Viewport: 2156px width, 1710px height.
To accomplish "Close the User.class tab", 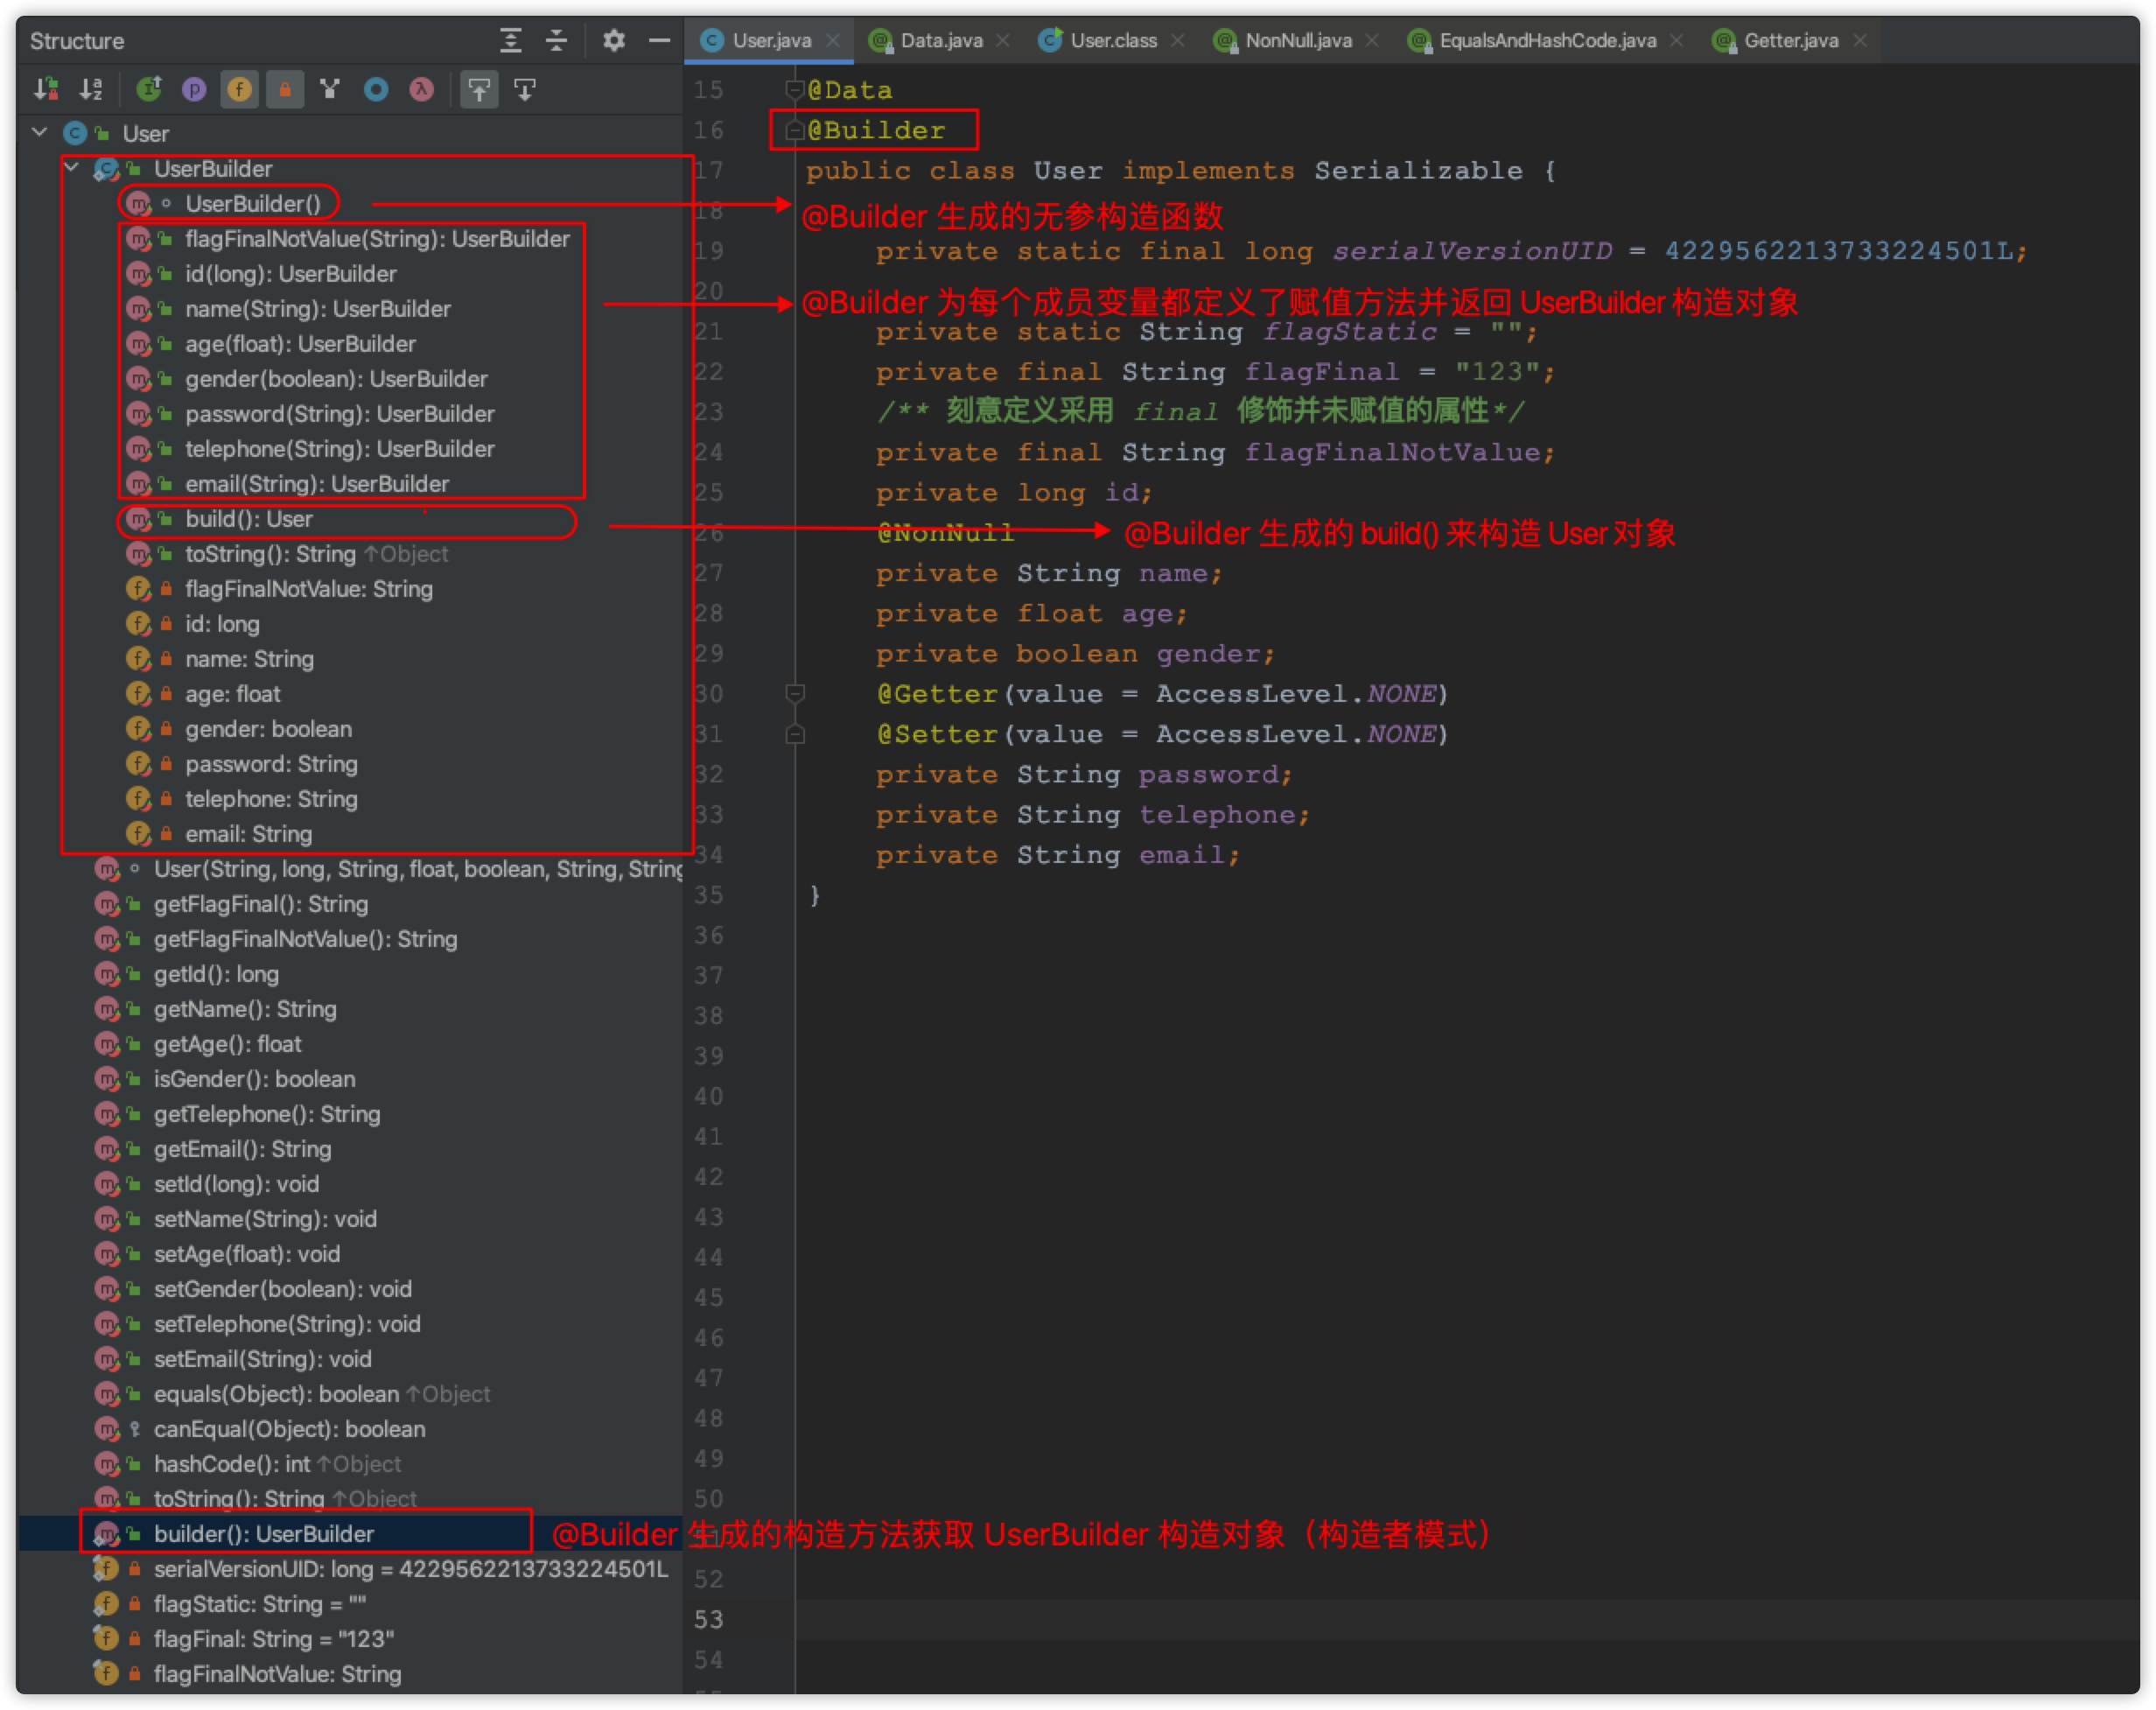I will 1177,41.
